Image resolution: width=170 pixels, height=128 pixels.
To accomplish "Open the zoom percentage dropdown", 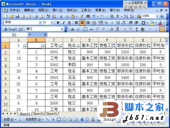I will [157, 16].
